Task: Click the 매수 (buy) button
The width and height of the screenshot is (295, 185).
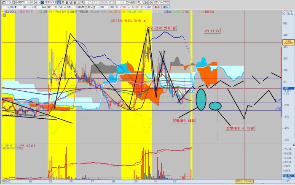Action: [x=157, y=7]
